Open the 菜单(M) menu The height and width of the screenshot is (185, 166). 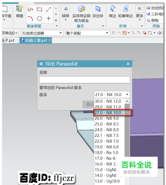coord(10,33)
